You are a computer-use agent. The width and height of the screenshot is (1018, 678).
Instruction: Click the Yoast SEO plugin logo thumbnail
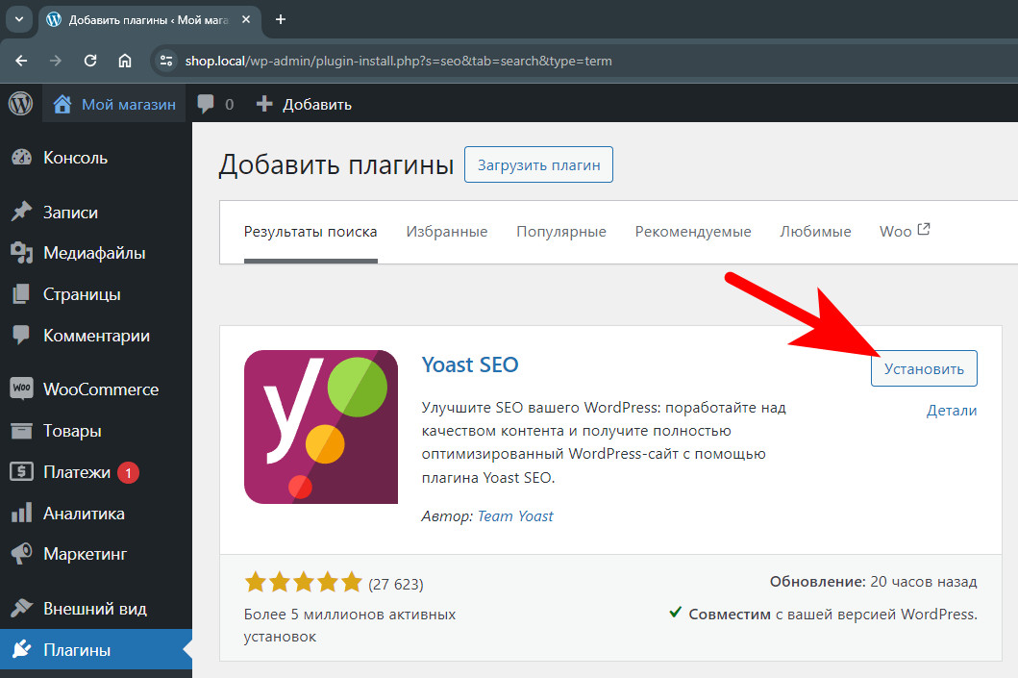pyautogui.click(x=321, y=427)
